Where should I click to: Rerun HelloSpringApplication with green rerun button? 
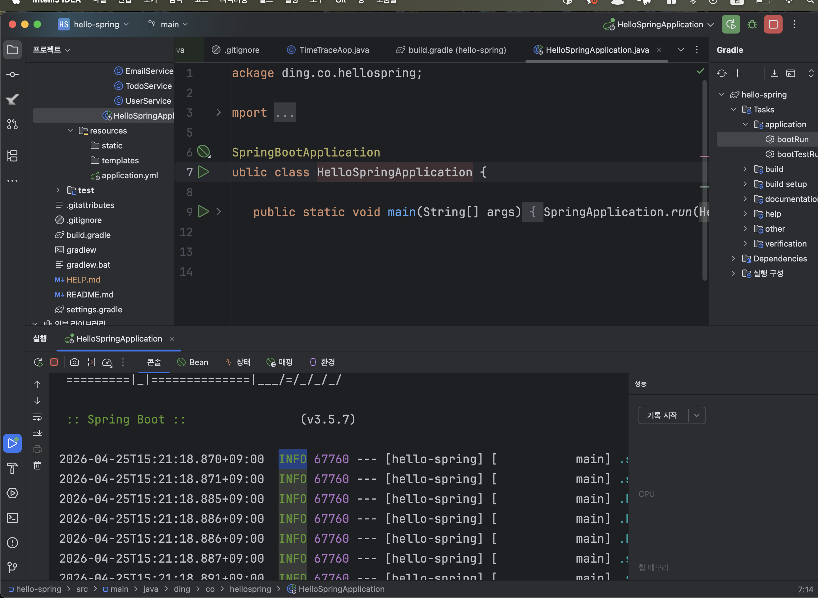click(731, 24)
